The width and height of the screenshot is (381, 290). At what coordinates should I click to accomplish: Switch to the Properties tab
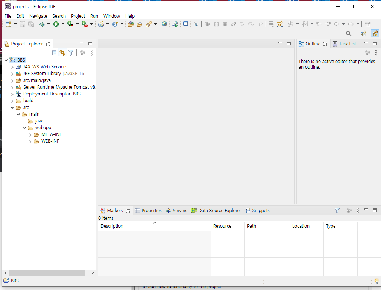point(148,211)
